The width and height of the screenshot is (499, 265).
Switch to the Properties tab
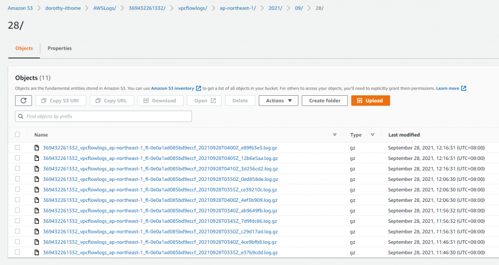(59, 48)
